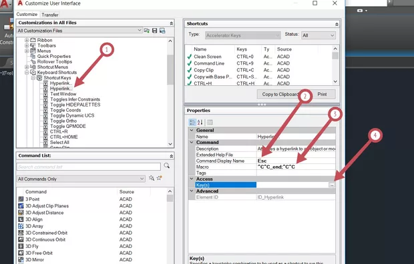Viewport: 414px width, 264px height.
Task: Select Toggle Ortho in Shortcut Keys tree
Action: click(x=63, y=121)
